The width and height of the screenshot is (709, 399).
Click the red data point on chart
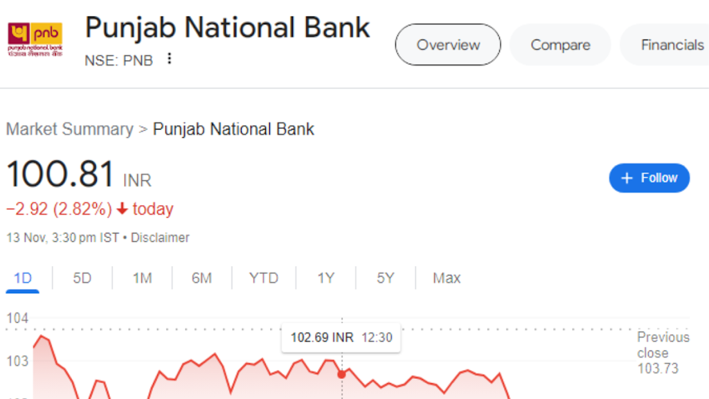tap(342, 375)
